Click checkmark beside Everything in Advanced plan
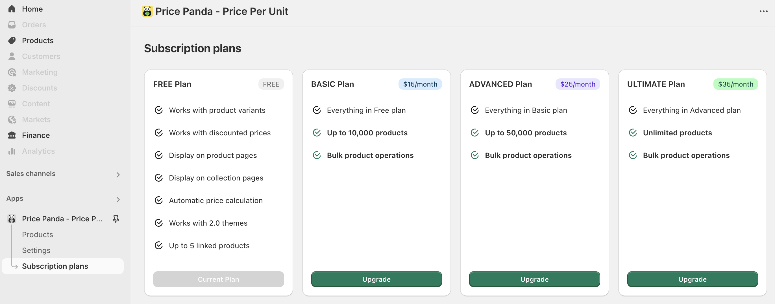The height and width of the screenshot is (304, 775). click(x=633, y=110)
